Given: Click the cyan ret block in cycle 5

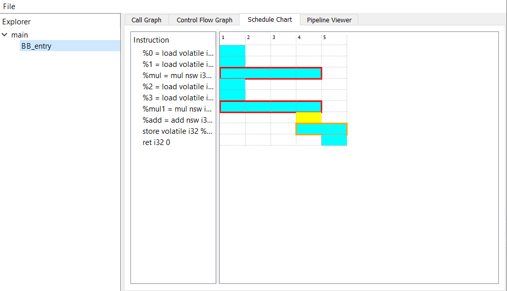Looking at the screenshot, I should tap(334, 140).
